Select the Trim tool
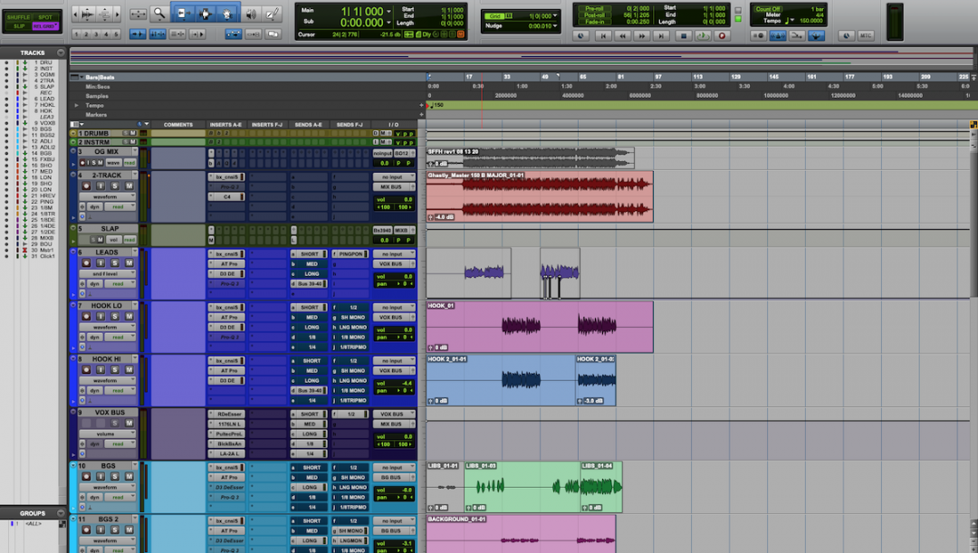 [183, 14]
